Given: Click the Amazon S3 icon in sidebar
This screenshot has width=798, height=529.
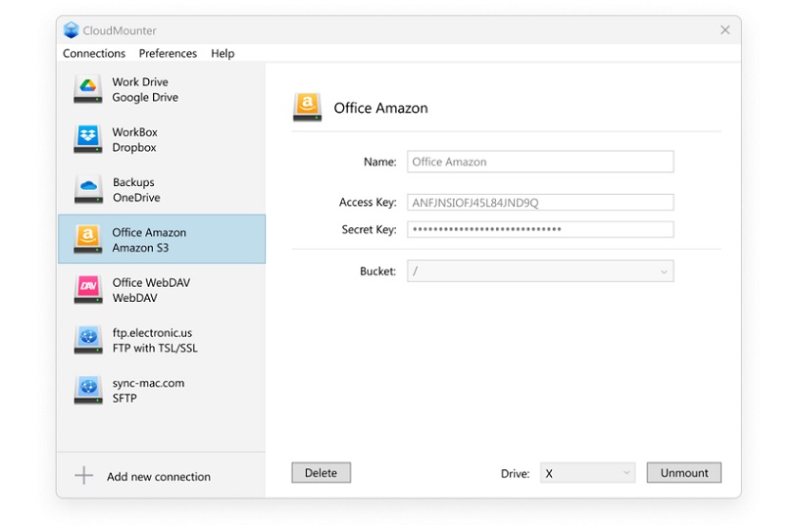Looking at the screenshot, I should (x=88, y=239).
